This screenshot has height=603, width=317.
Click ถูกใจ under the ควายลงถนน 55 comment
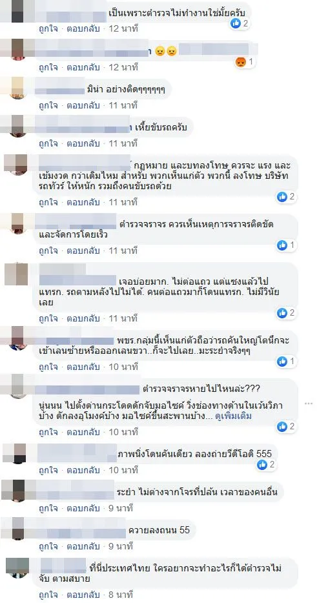click(x=48, y=546)
